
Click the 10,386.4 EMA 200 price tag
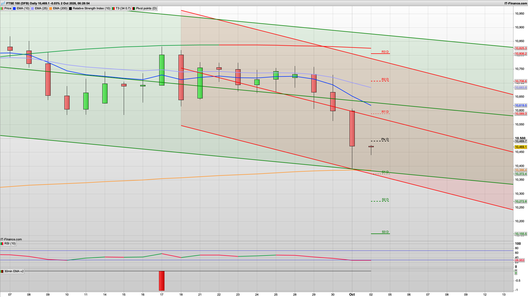pyautogui.click(x=521, y=170)
